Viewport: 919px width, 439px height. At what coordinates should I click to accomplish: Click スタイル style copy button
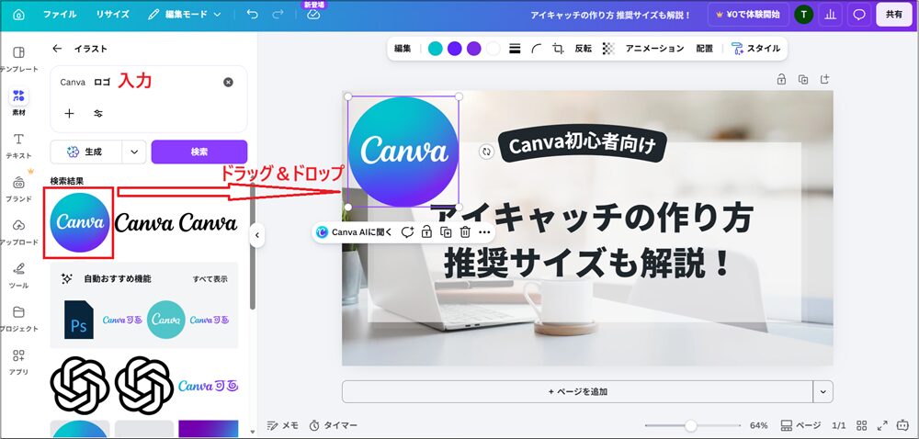(755, 49)
